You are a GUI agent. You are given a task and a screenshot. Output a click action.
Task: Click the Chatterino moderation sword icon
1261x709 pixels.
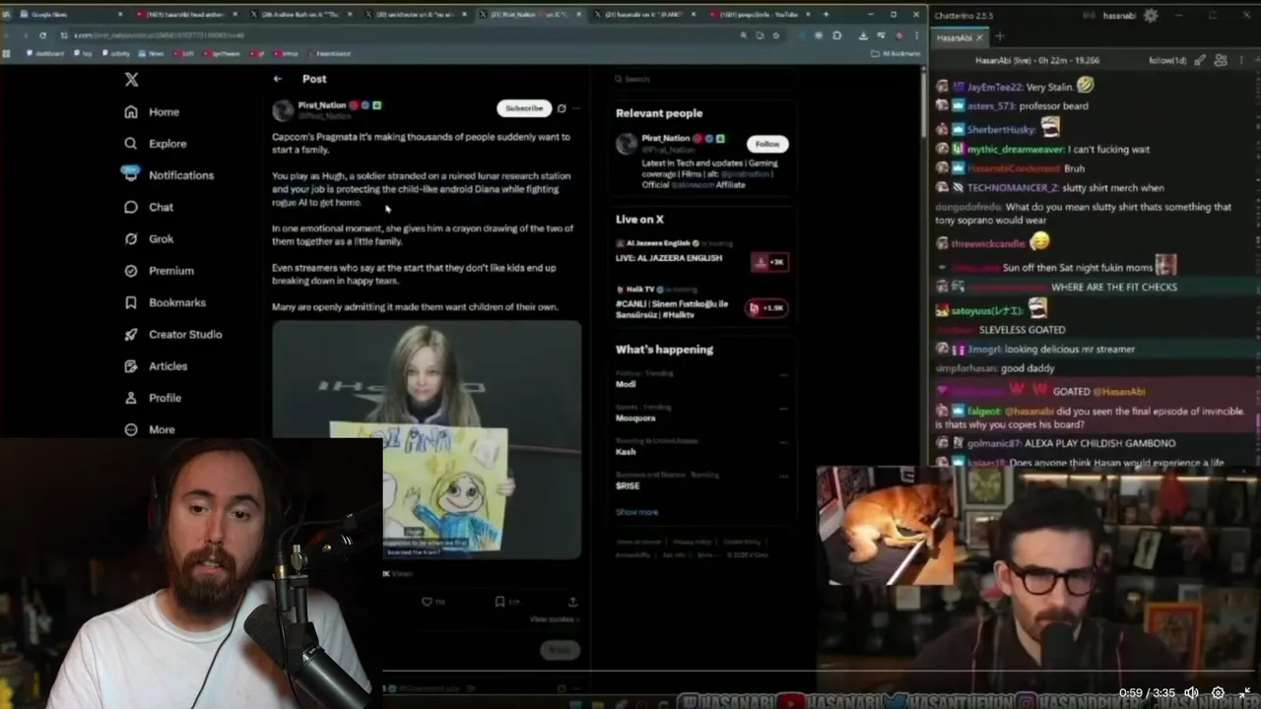point(1199,60)
